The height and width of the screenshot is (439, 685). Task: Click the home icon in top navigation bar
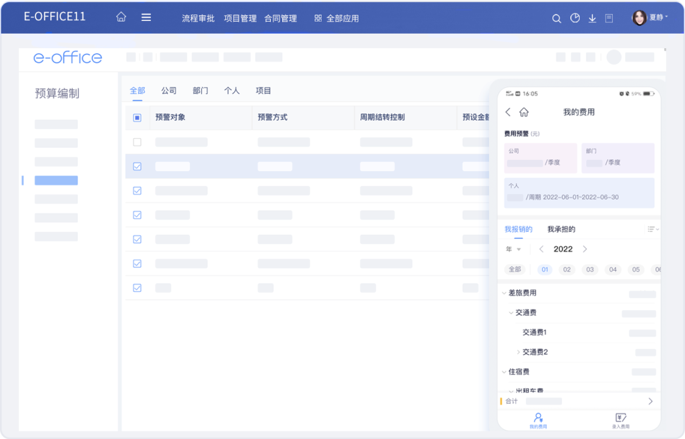[x=121, y=18]
